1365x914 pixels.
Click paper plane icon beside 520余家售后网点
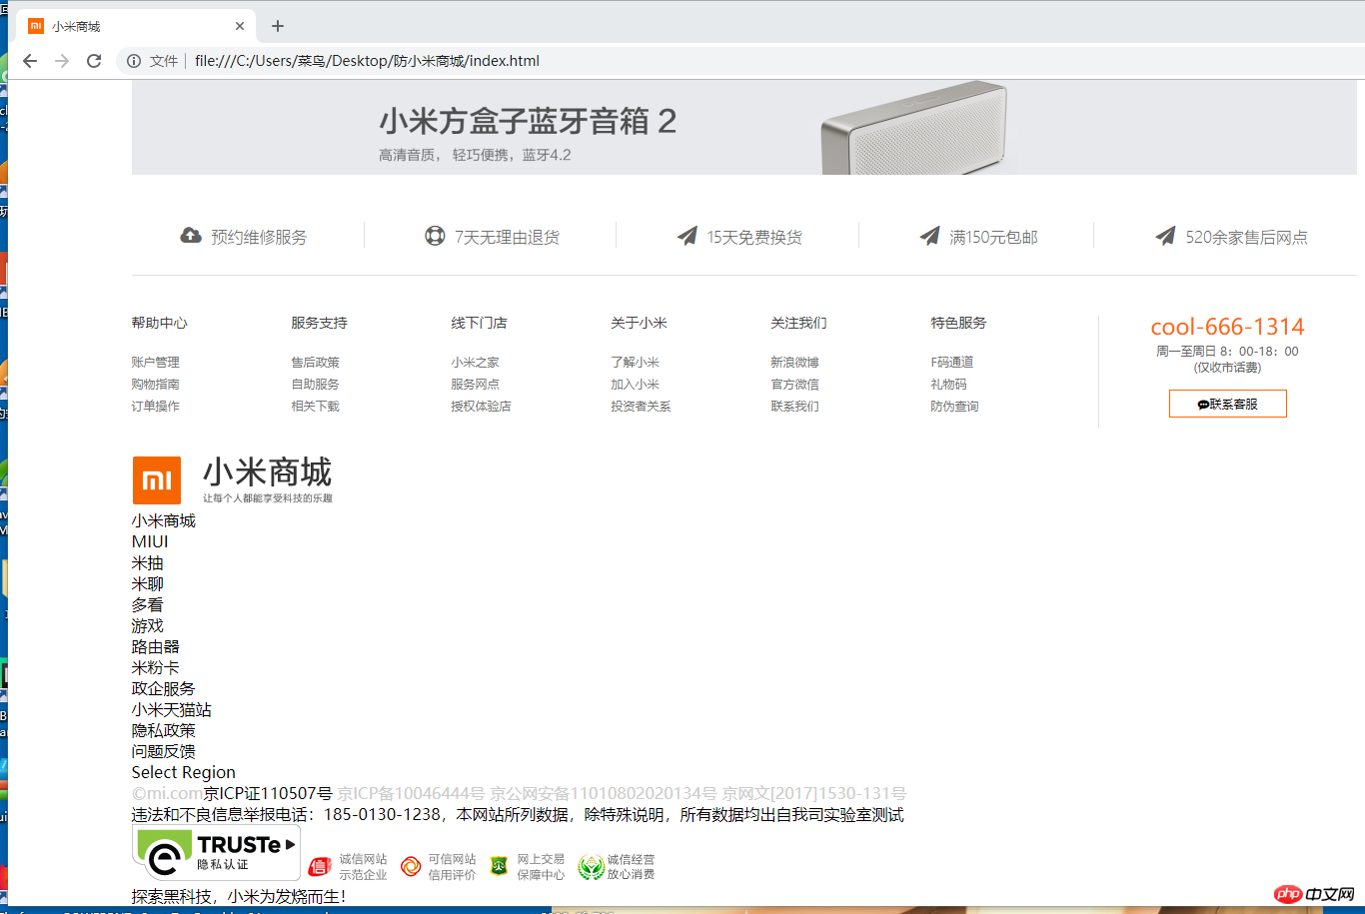(x=1165, y=236)
